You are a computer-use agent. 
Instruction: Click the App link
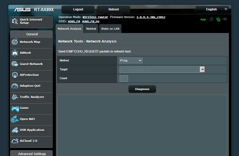[203, 19]
